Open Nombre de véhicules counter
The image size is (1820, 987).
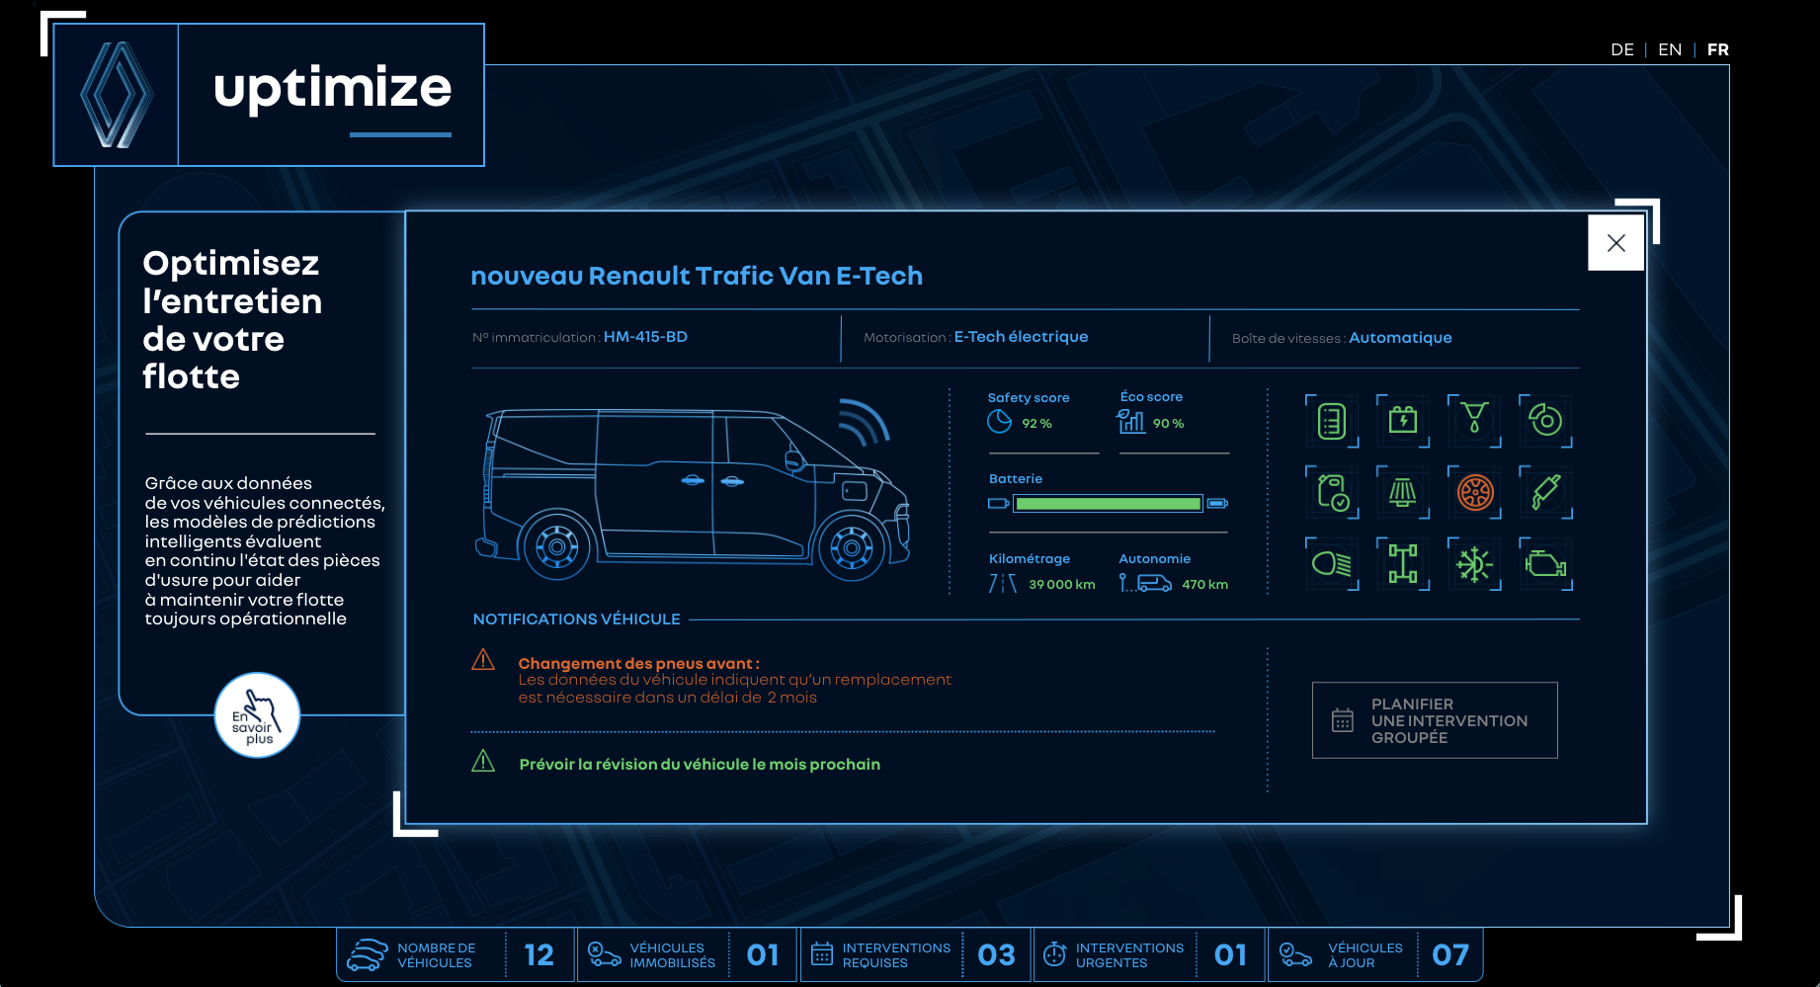[x=455, y=954]
